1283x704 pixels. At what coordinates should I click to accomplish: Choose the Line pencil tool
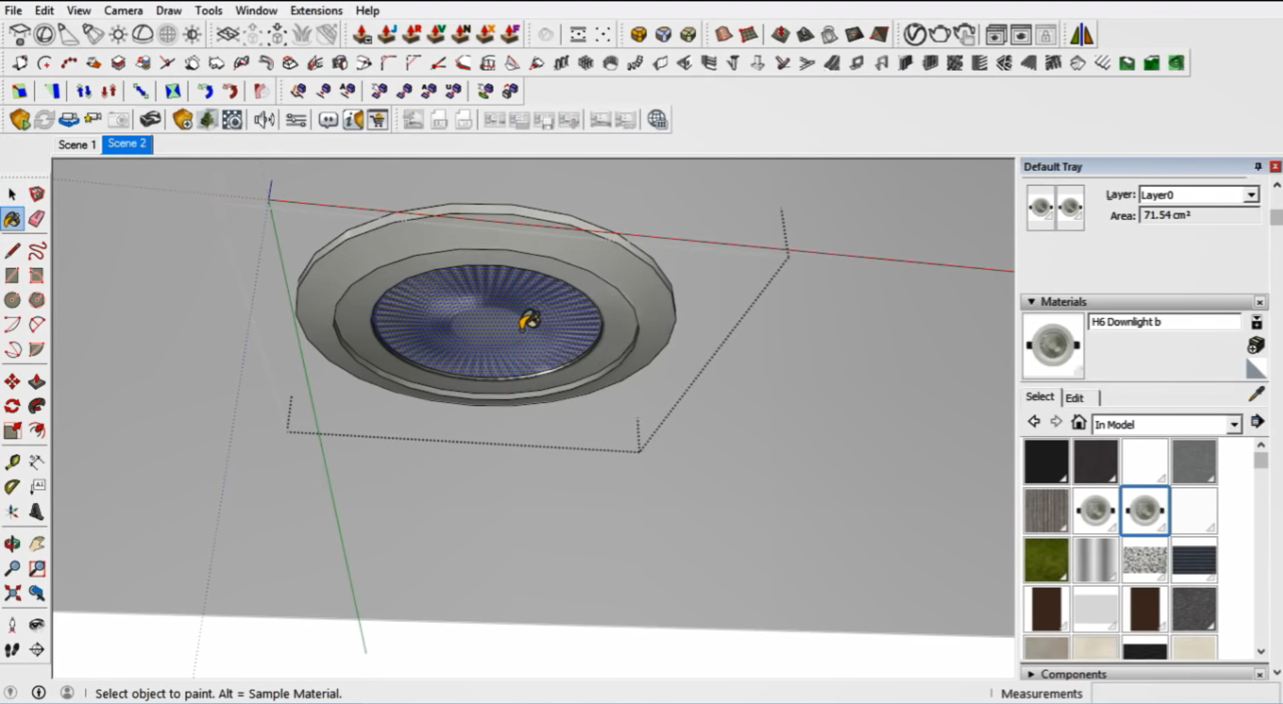(12, 251)
